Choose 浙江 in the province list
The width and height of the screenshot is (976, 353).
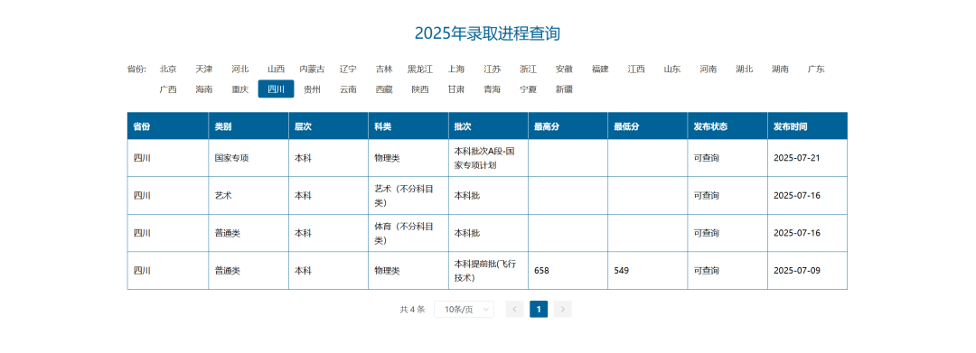coord(529,69)
